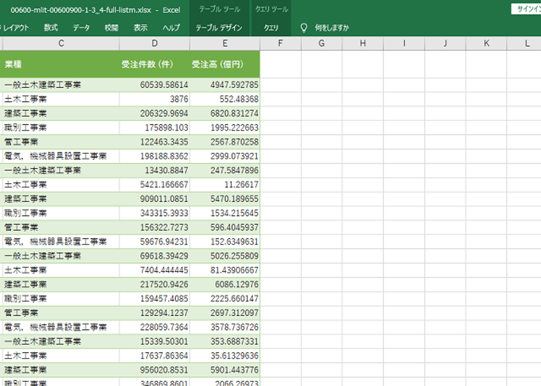Select the cell with 6820.831274

(x=225, y=113)
